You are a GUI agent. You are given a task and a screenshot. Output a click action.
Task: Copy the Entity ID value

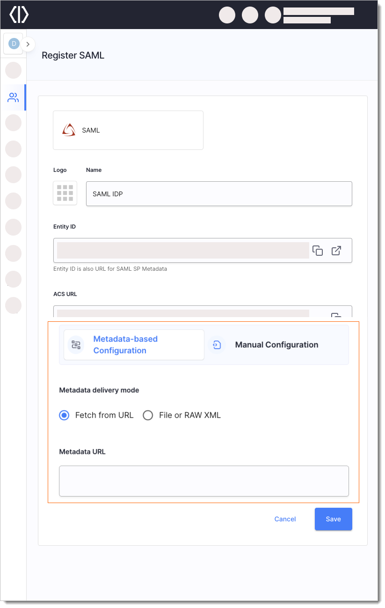click(318, 251)
